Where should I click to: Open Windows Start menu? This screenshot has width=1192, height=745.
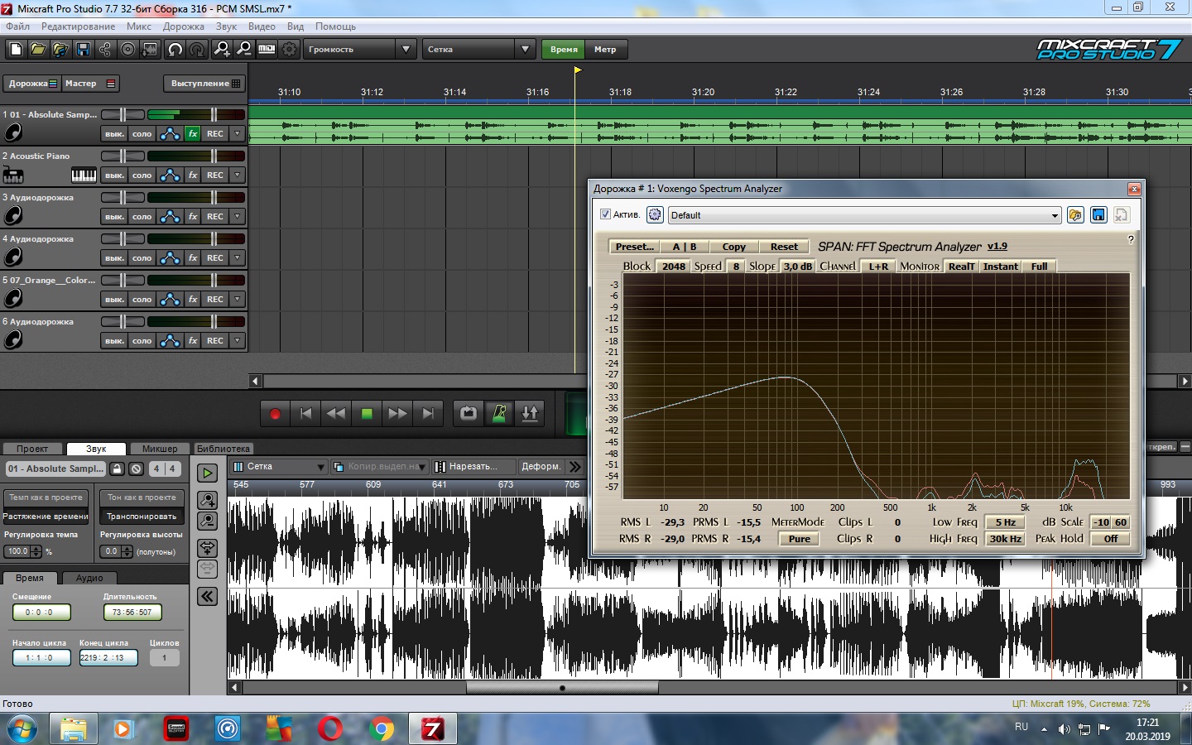(x=22, y=729)
